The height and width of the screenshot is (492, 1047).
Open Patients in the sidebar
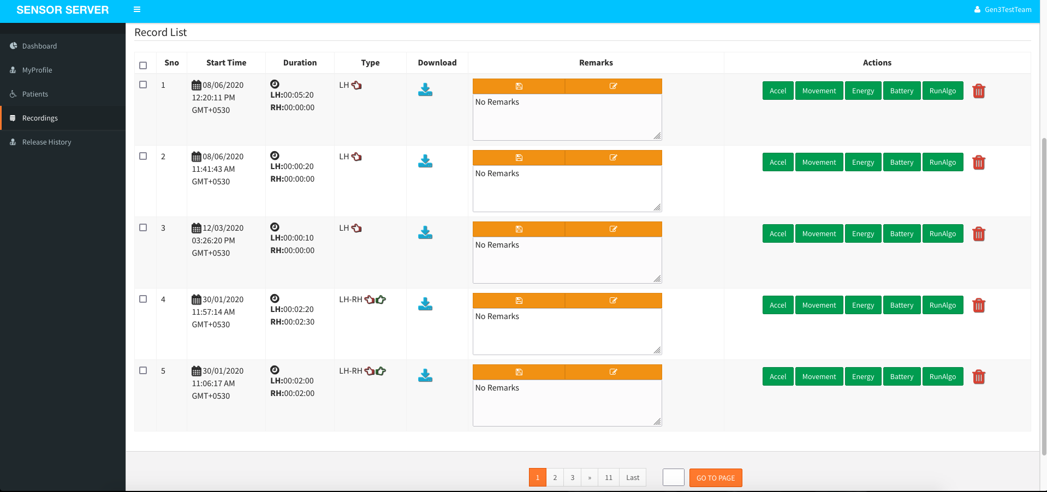point(35,94)
